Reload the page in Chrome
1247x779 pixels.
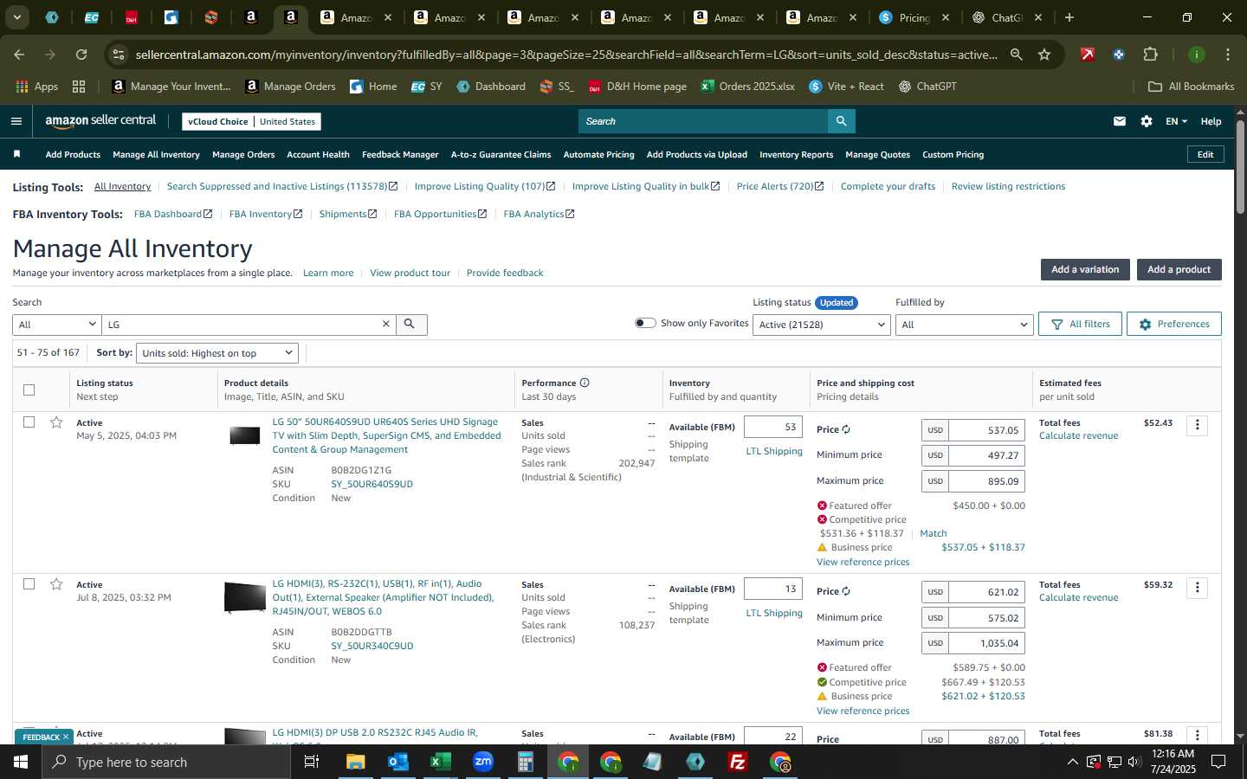pyautogui.click(x=81, y=55)
